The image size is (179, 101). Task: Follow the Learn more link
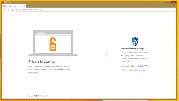click(33, 73)
